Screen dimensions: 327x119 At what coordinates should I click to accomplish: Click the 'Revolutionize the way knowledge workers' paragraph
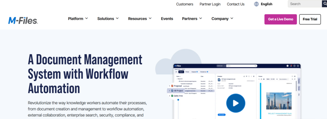point(88,109)
